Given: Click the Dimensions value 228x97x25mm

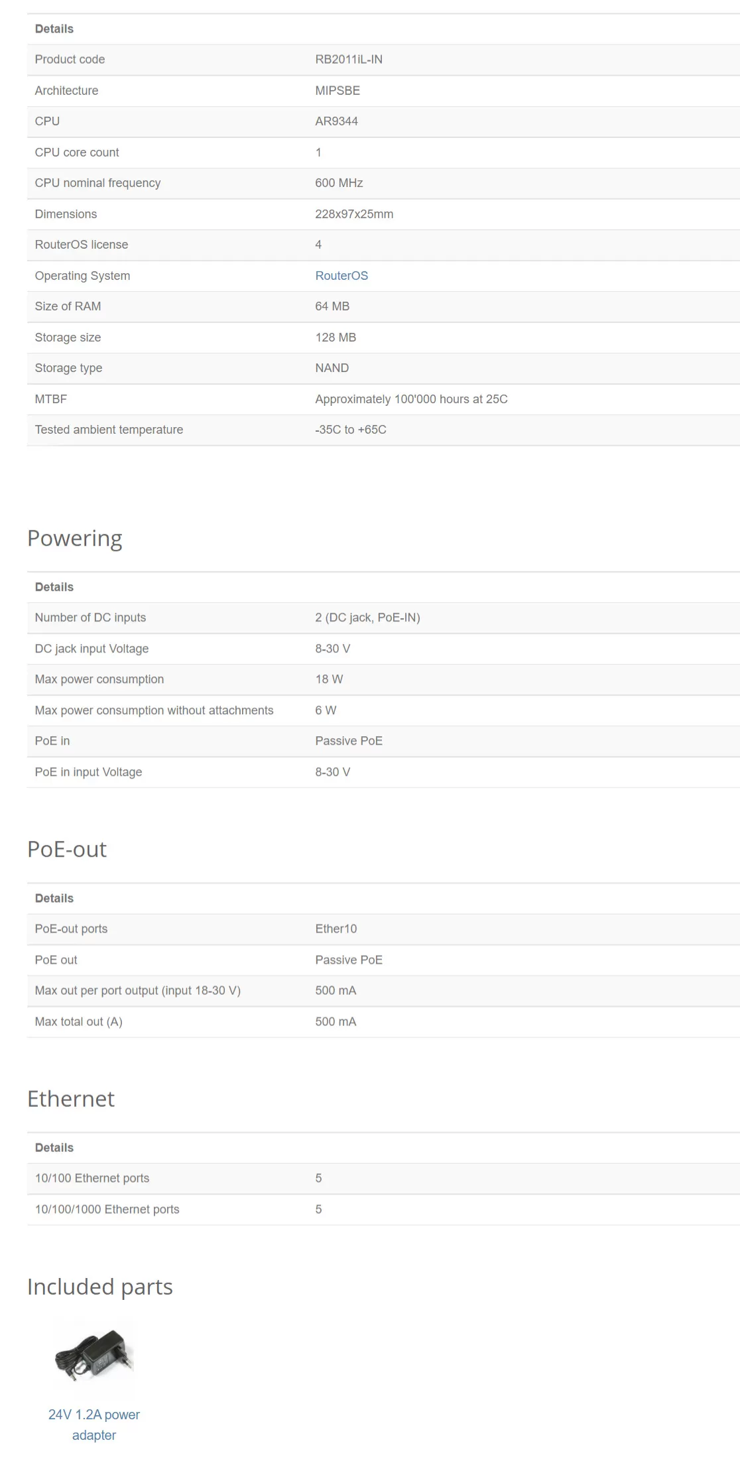Looking at the screenshot, I should click(x=354, y=214).
